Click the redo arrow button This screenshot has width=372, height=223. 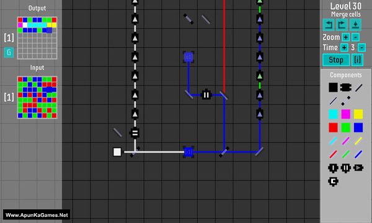pyautogui.click(x=342, y=25)
